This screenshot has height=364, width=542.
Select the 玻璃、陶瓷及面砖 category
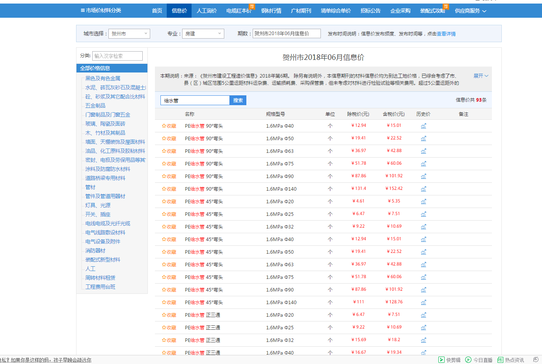[x=105, y=124]
